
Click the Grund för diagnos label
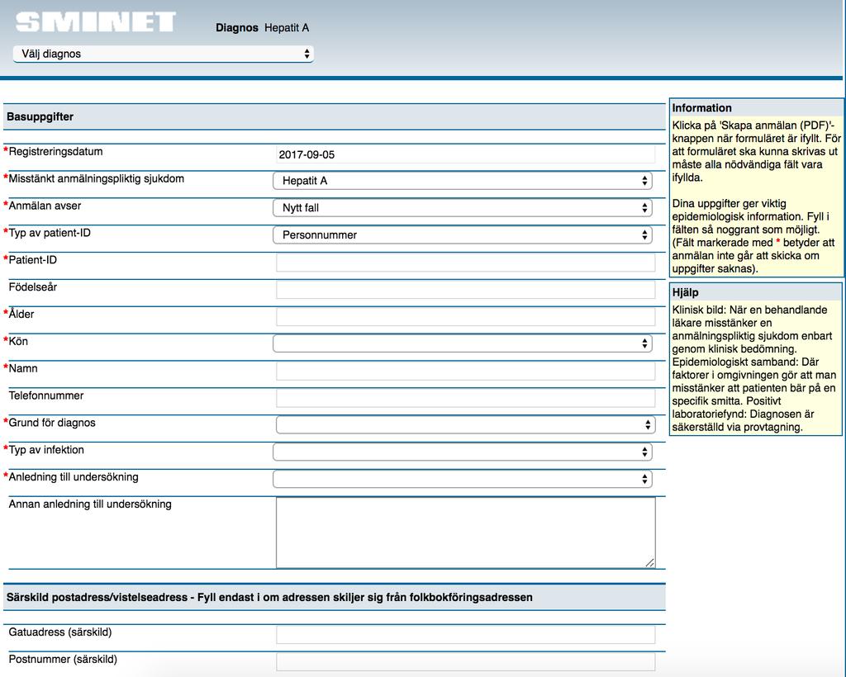coord(52,423)
